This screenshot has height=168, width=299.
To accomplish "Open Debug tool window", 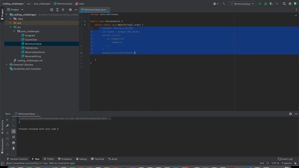I will click(81, 159).
